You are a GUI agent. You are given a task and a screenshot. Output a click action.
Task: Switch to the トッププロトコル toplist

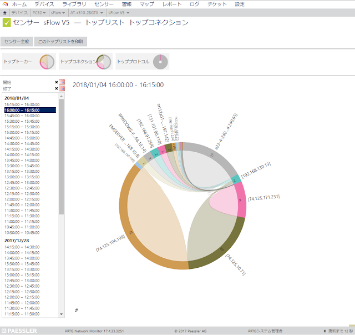click(143, 62)
